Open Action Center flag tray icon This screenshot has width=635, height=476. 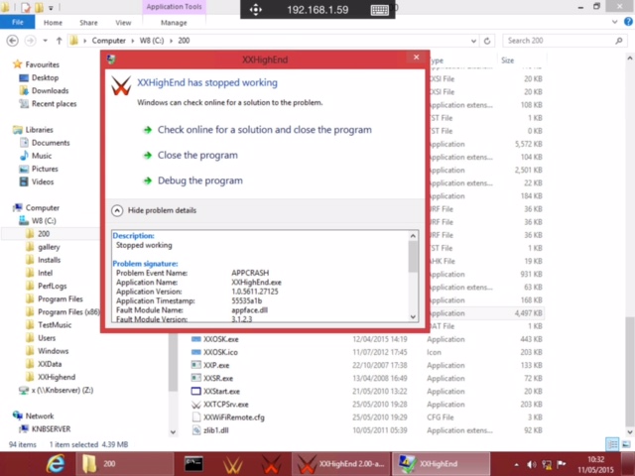(x=562, y=465)
